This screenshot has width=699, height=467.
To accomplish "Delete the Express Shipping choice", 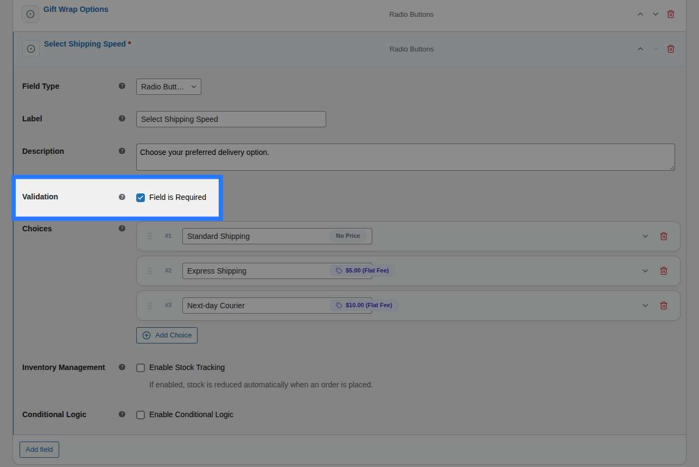I will 664,271.
